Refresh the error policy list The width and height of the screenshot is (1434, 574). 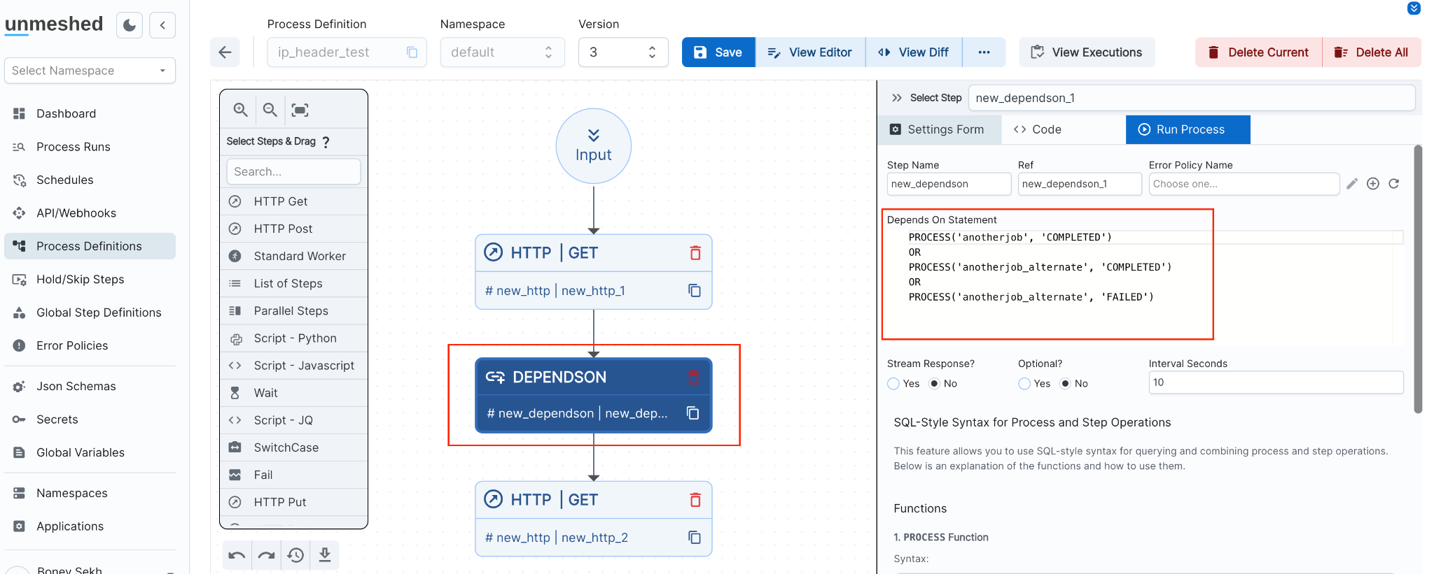click(x=1393, y=184)
